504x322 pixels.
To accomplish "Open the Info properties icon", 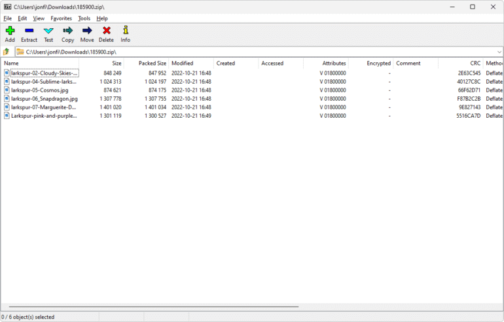I will click(125, 34).
